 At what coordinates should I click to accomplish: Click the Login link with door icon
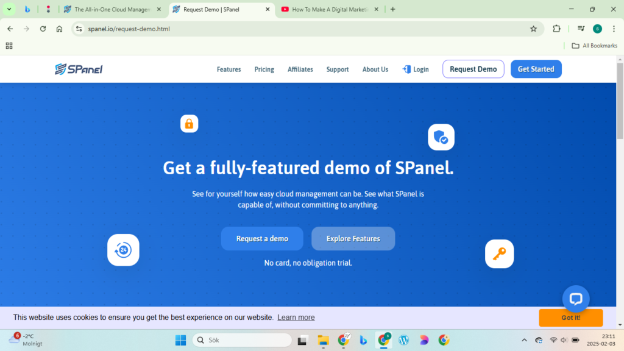click(416, 69)
